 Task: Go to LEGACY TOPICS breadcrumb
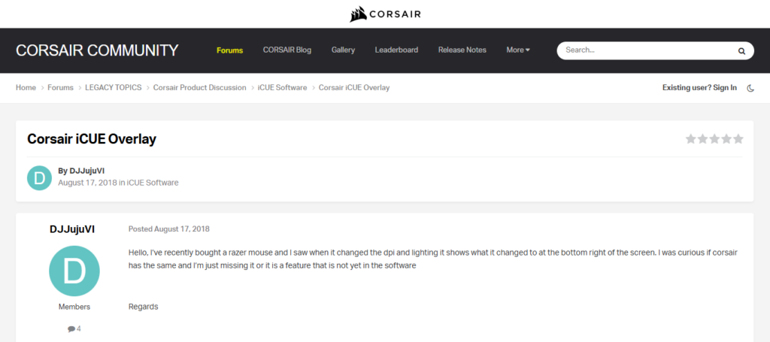tap(114, 88)
